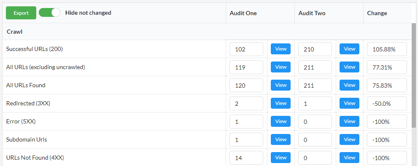
Task: Click the 105.88% change field
Action: 387,49
